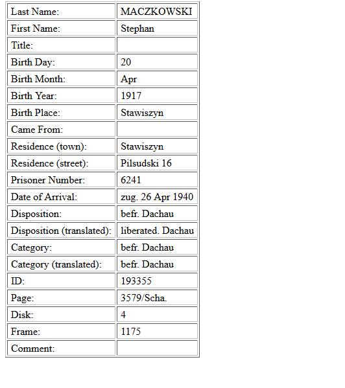Click the Disk value 4
Screen dimensions: 345x388
point(123,315)
